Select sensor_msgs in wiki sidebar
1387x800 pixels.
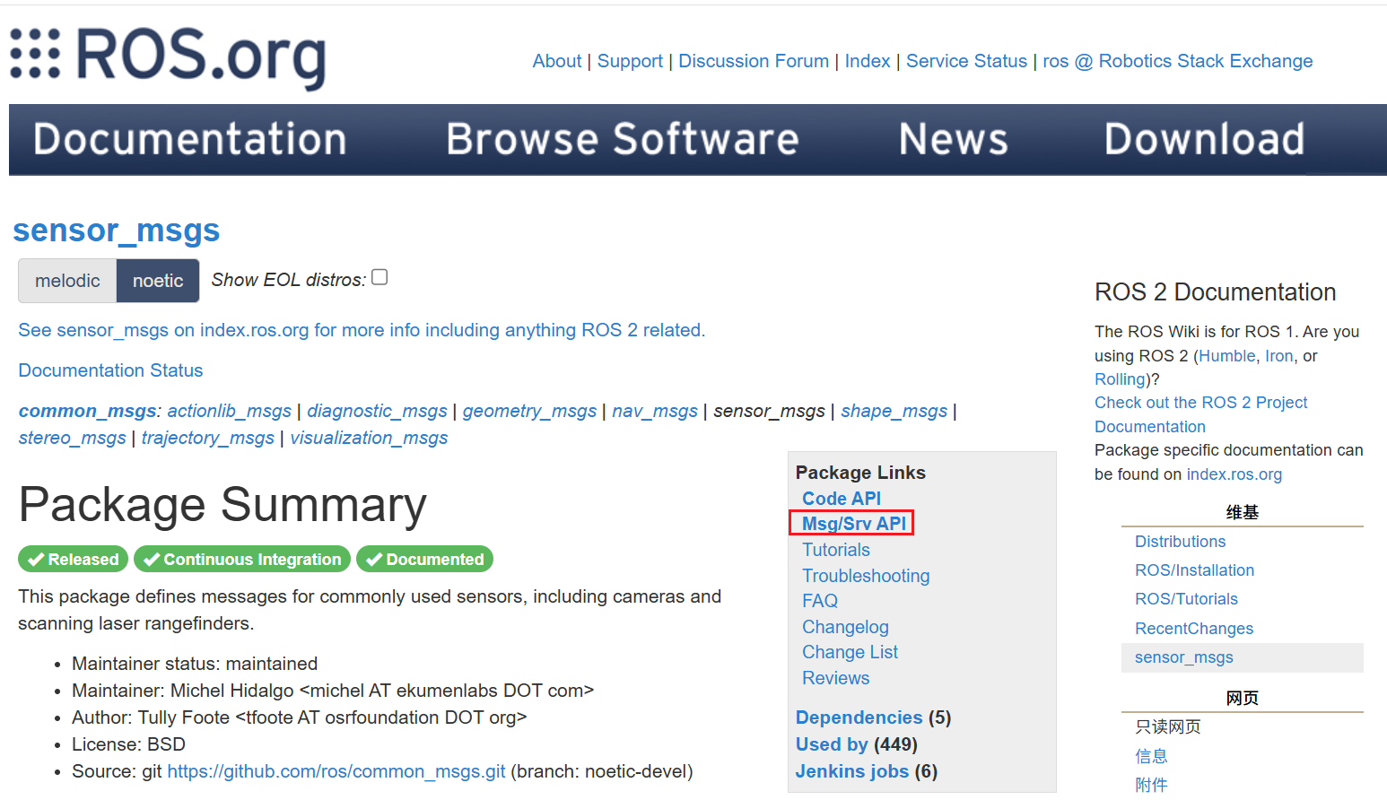[x=1183, y=657]
